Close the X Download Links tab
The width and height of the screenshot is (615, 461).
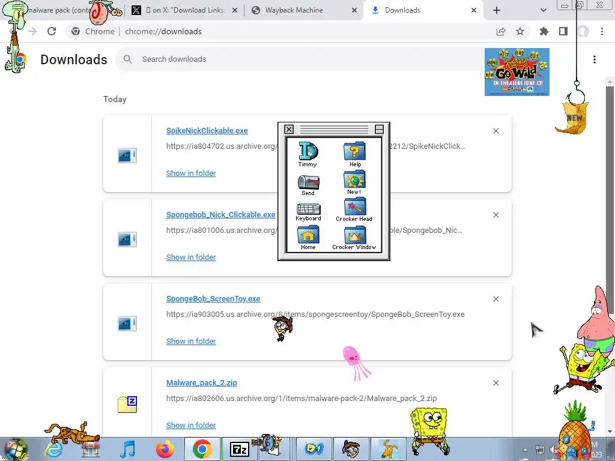(x=235, y=10)
